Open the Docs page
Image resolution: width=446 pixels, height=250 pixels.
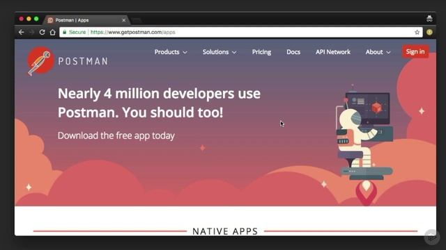[293, 52]
